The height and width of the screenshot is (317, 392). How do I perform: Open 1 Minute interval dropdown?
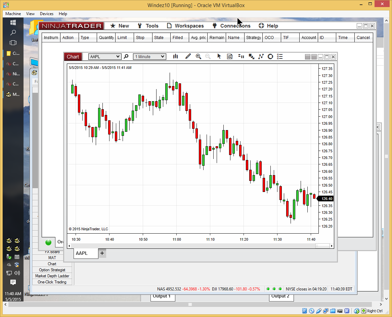pos(149,56)
